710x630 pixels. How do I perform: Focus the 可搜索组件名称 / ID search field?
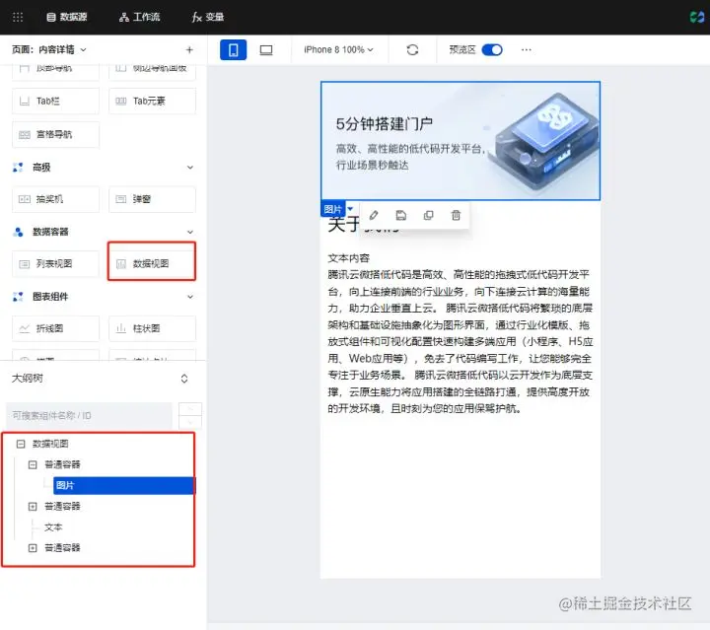(x=89, y=415)
